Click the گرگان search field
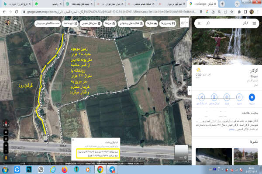This screenshot has height=174, width=262. click(x=231, y=23)
